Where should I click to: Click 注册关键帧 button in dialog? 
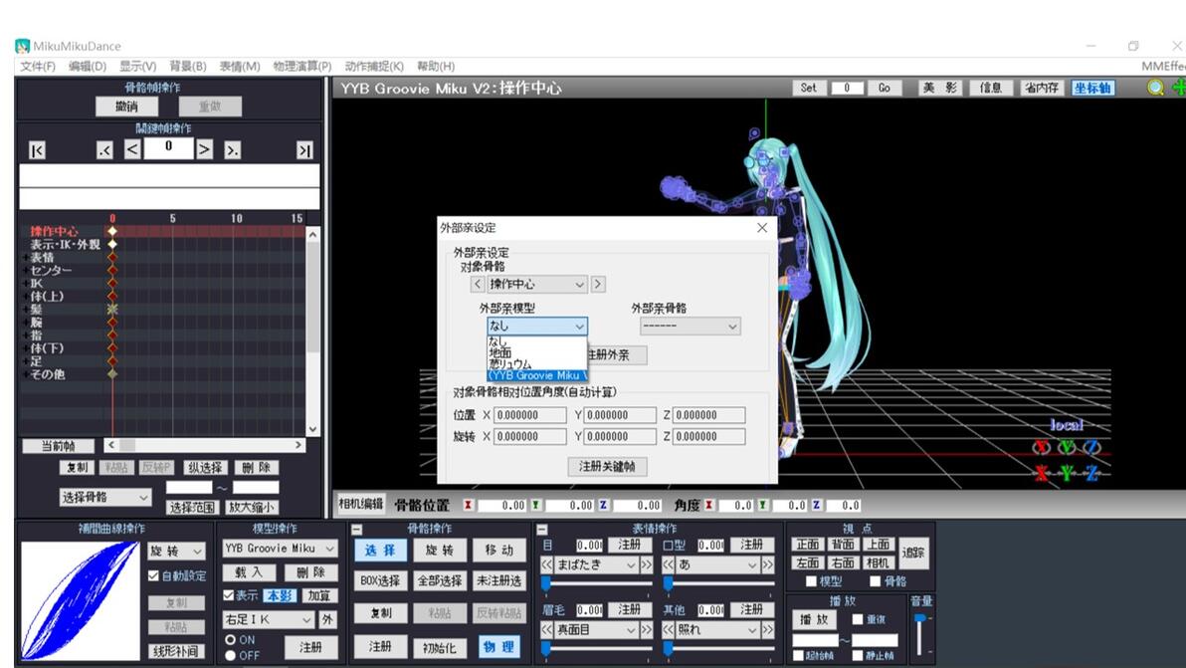(607, 467)
